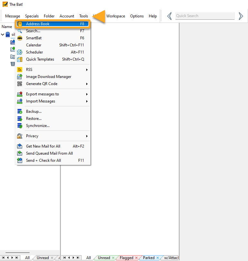This screenshot has height=261, width=248.
Task: Click the Image Download Manager icon
Action: (x=20, y=77)
